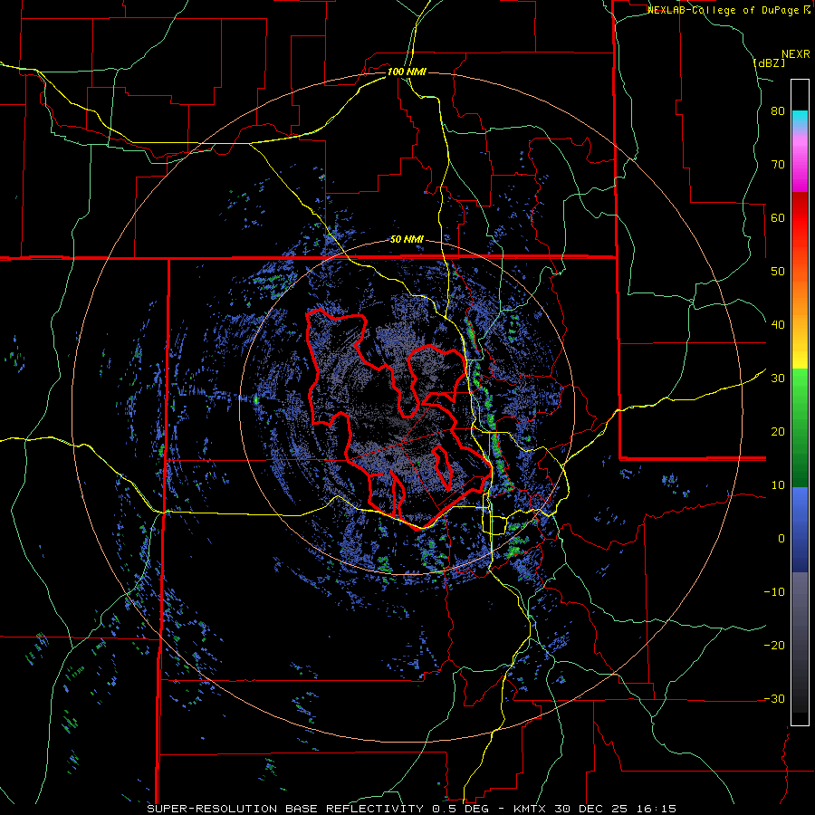Click the caption SUPER-RESOLUTION BASE REFLECTIVITY 0.5 DEG
The width and height of the screenshot is (815, 815).
(318, 809)
